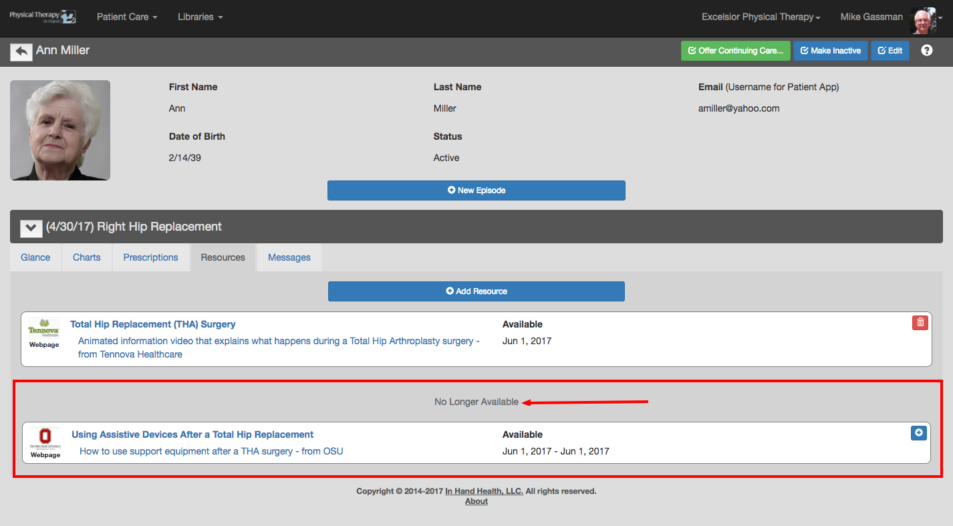Re-add the Assistive Devices resource with the plus icon
The width and height of the screenshot is (953, 526).
[919, 433]
